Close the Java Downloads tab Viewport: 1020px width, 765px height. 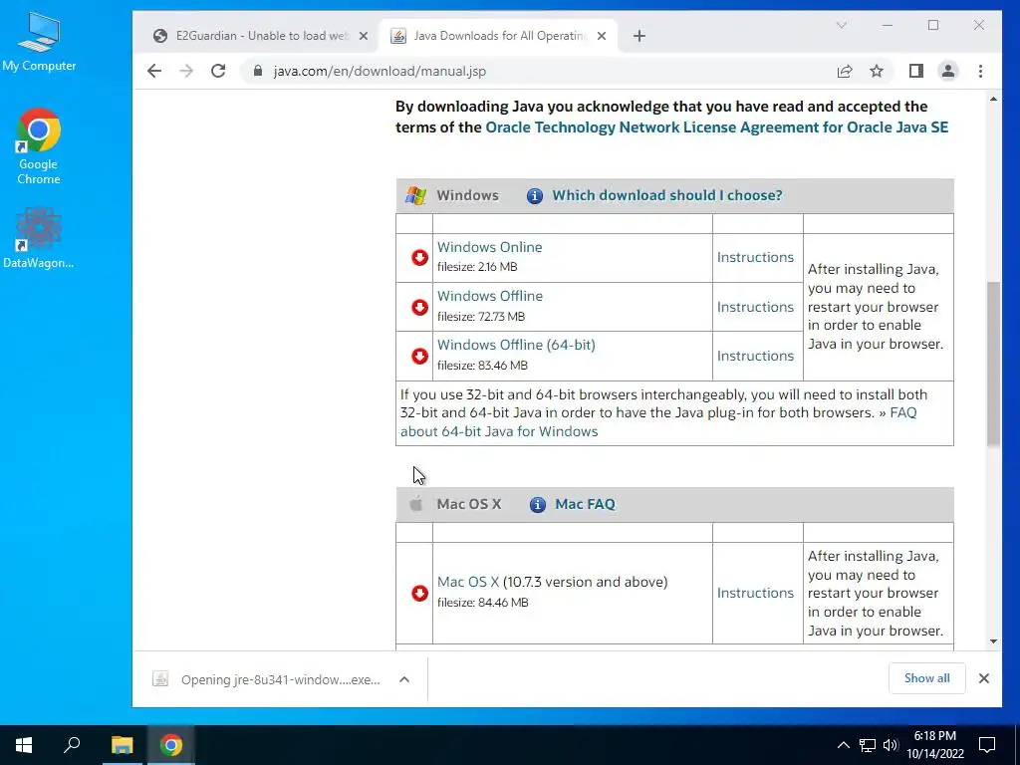point(602,36)
